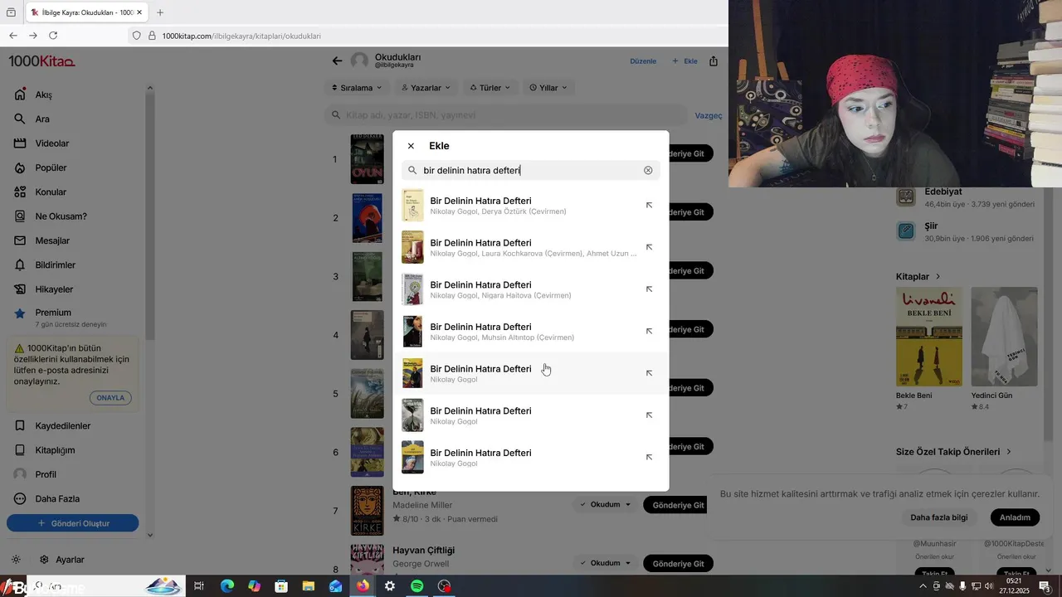Open Settings gear from taskbar
The image size is (1062, 597).
pos(390,586)
